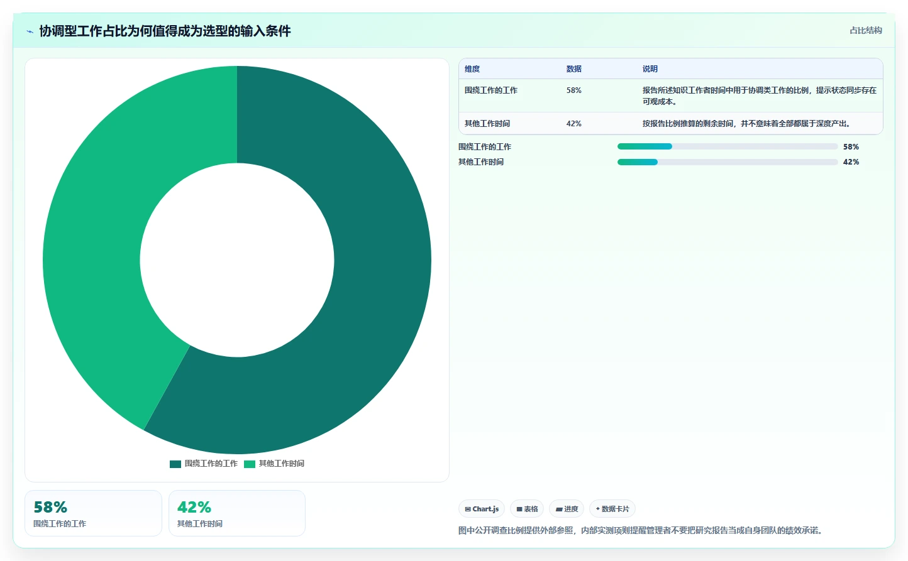The width and height of the screenshot is (908, 561).
Task: Select the 42% 其他工作时间 stat card
Action: [237, 513]
